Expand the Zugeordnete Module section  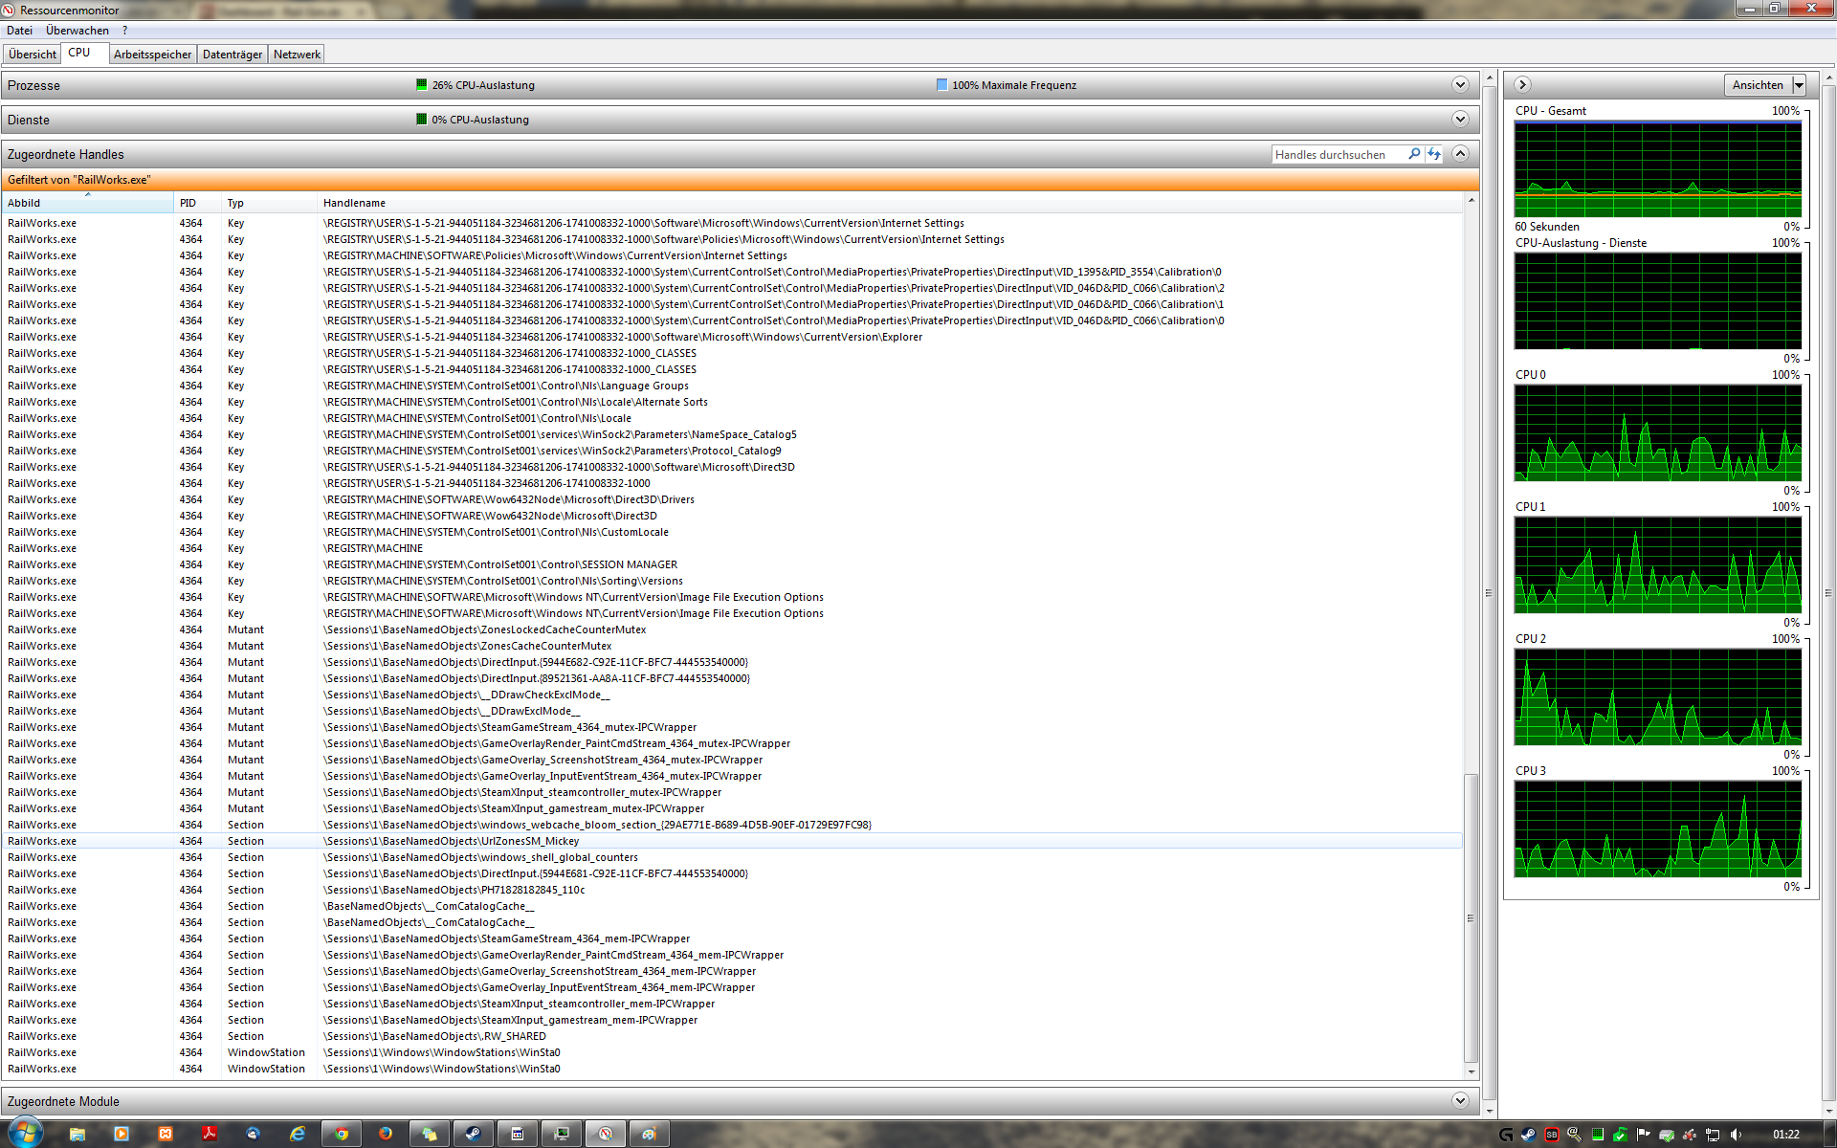[x=1460, y=1101]
